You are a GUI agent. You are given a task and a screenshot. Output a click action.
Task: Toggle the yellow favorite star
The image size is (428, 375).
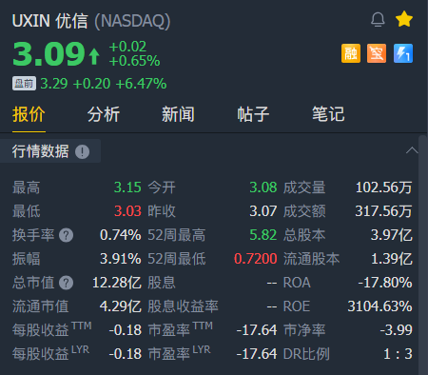[x=404, y=19]
